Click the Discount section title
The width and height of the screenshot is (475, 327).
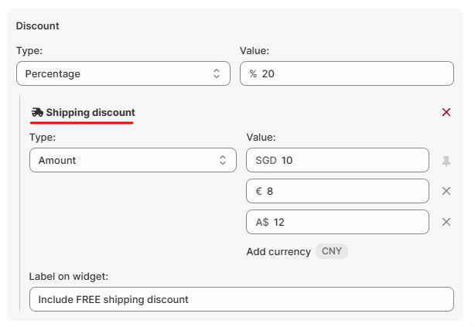tap(38, 26)
